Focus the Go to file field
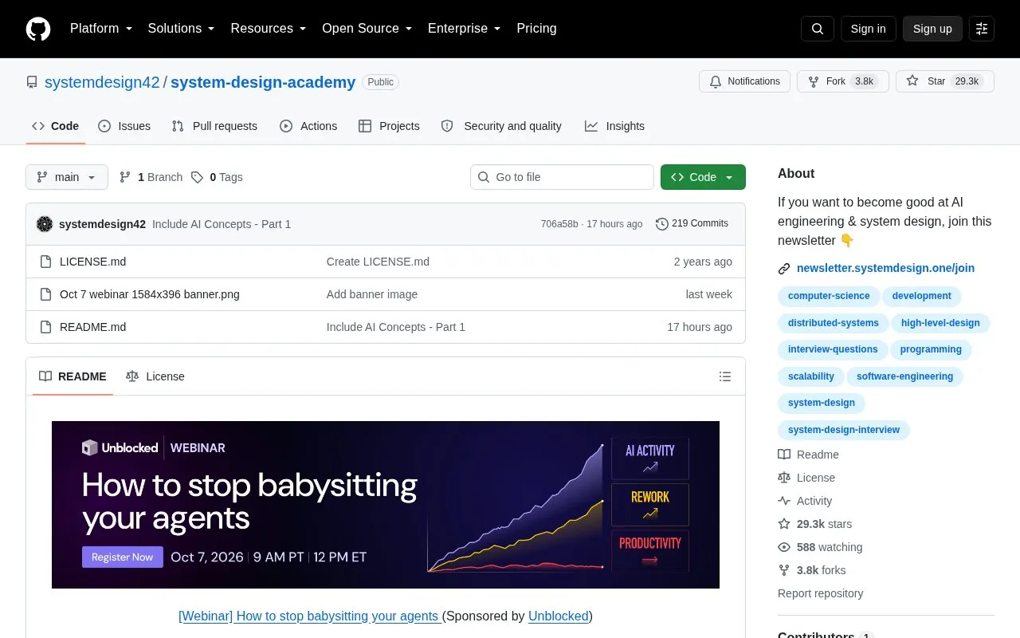This screenshot has width=1020, height=638. tap(562, 177)
